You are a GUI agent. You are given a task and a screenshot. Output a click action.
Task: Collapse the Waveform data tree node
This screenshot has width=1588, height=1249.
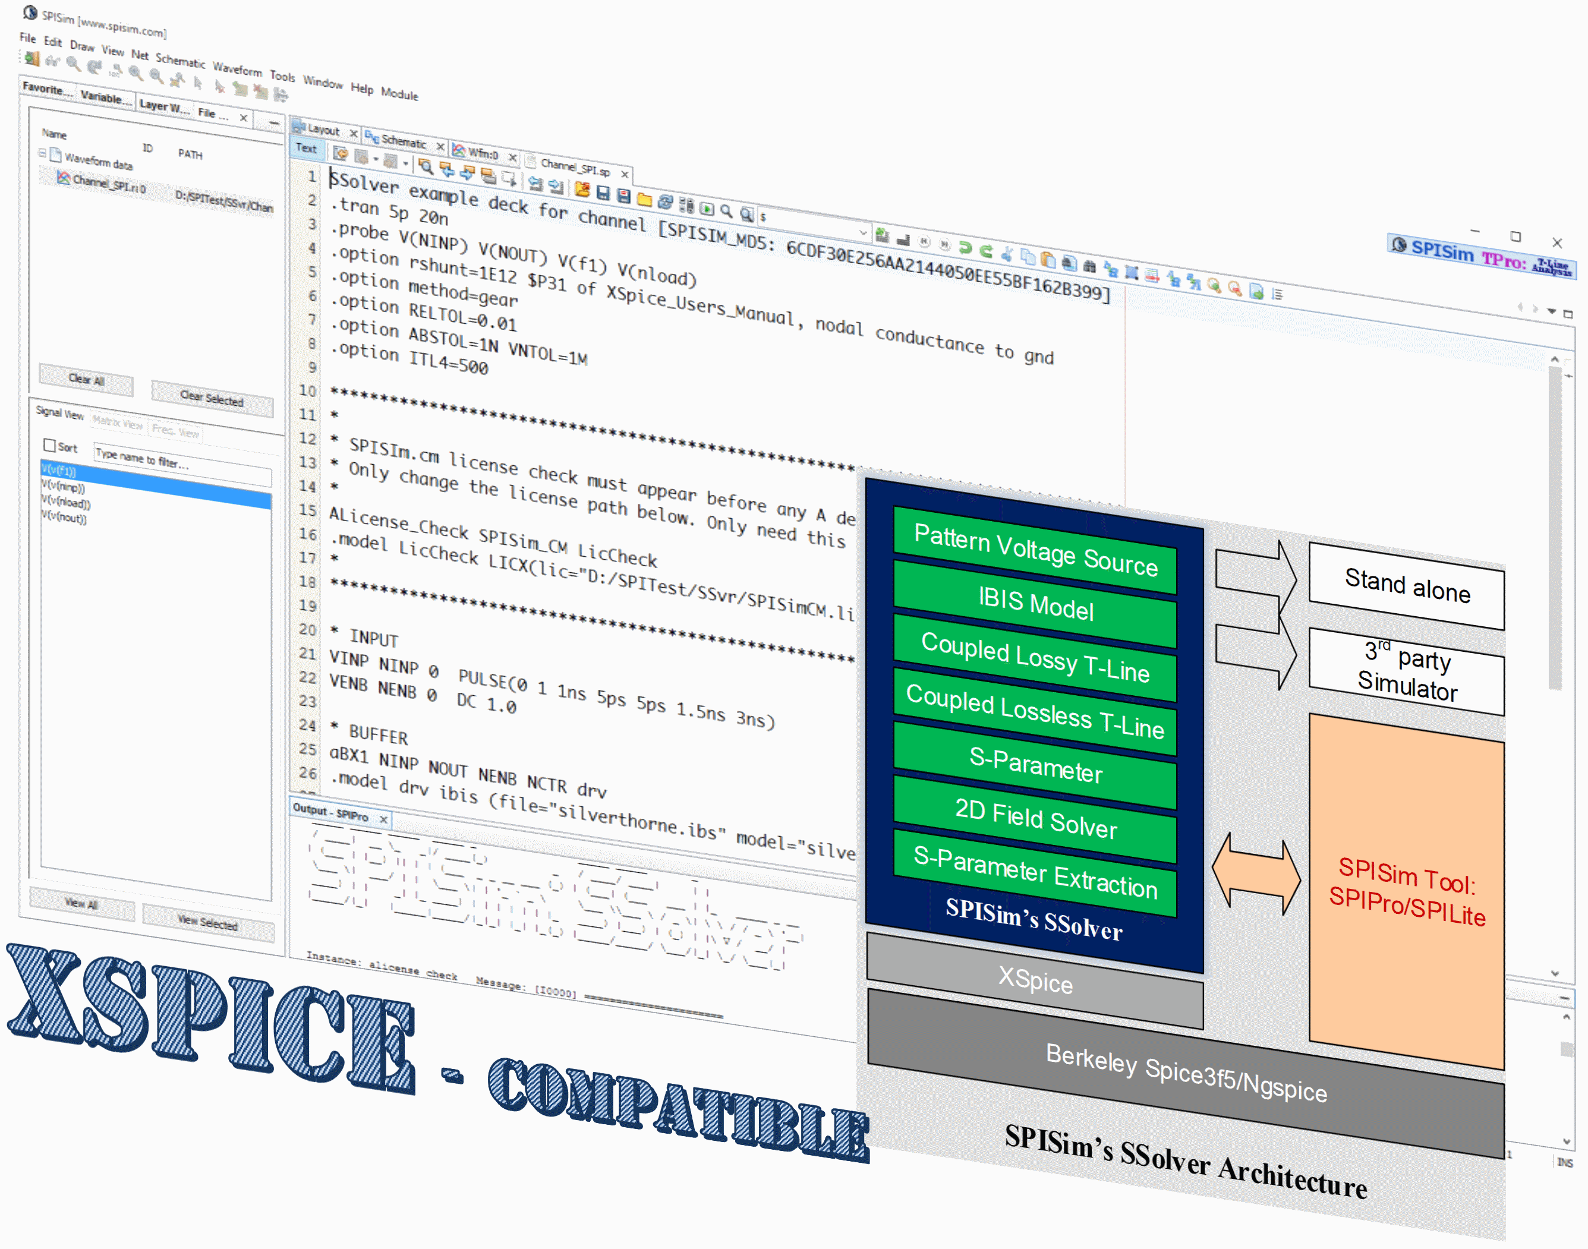(42, 153)
